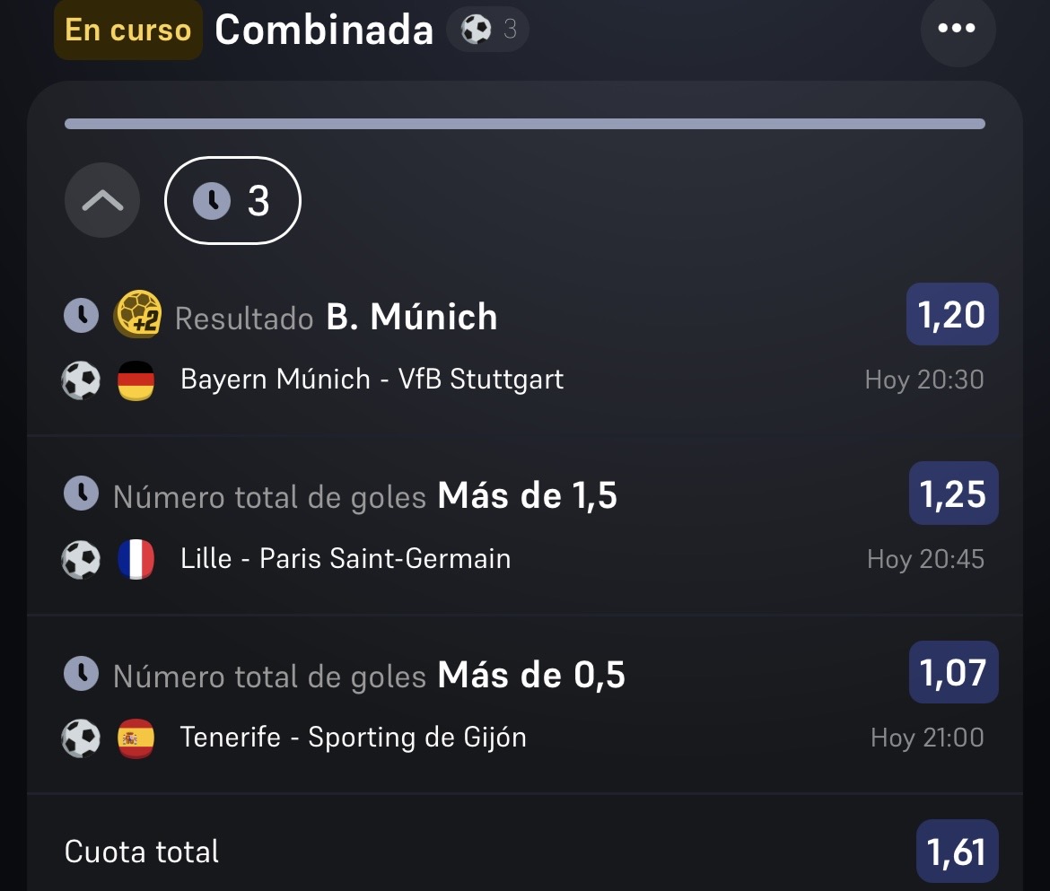Click the football icon beside Bayern Múnich match
This screenshot has height=891, width=1050.
pyautogui.click(x=81, y=380)
